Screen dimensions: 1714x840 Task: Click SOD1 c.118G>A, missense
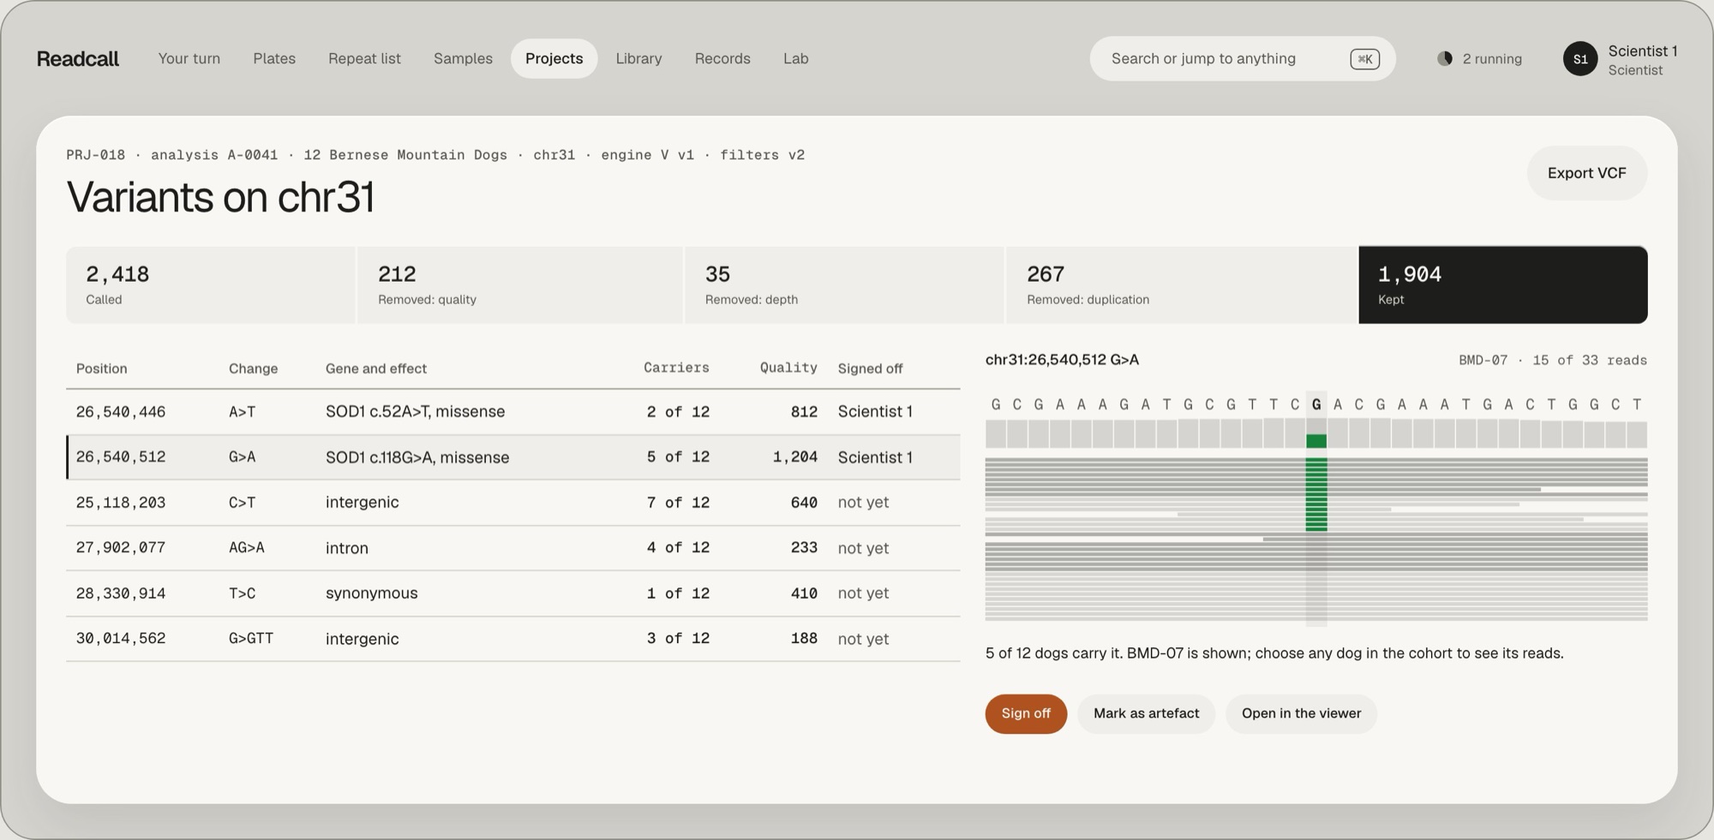click(417, 457)
